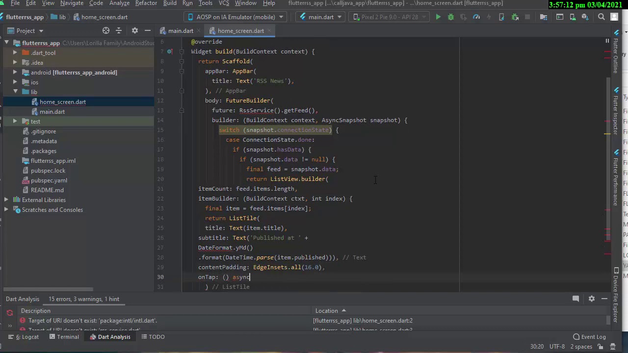The width and height of the screenshot is (628, 353).
Task: Sort by the Location column header
Action: [x=460, y=311]
